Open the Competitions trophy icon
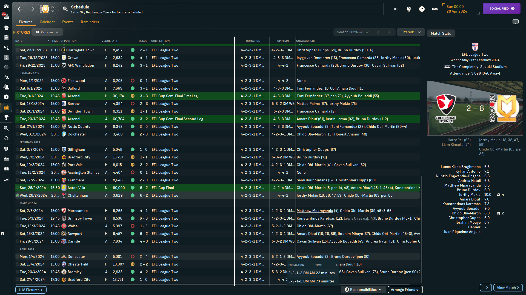Screen dimensions: 526x295 pos(6,117)
